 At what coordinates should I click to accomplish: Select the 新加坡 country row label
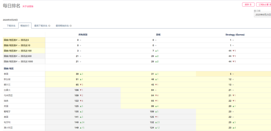pos(7,79)
